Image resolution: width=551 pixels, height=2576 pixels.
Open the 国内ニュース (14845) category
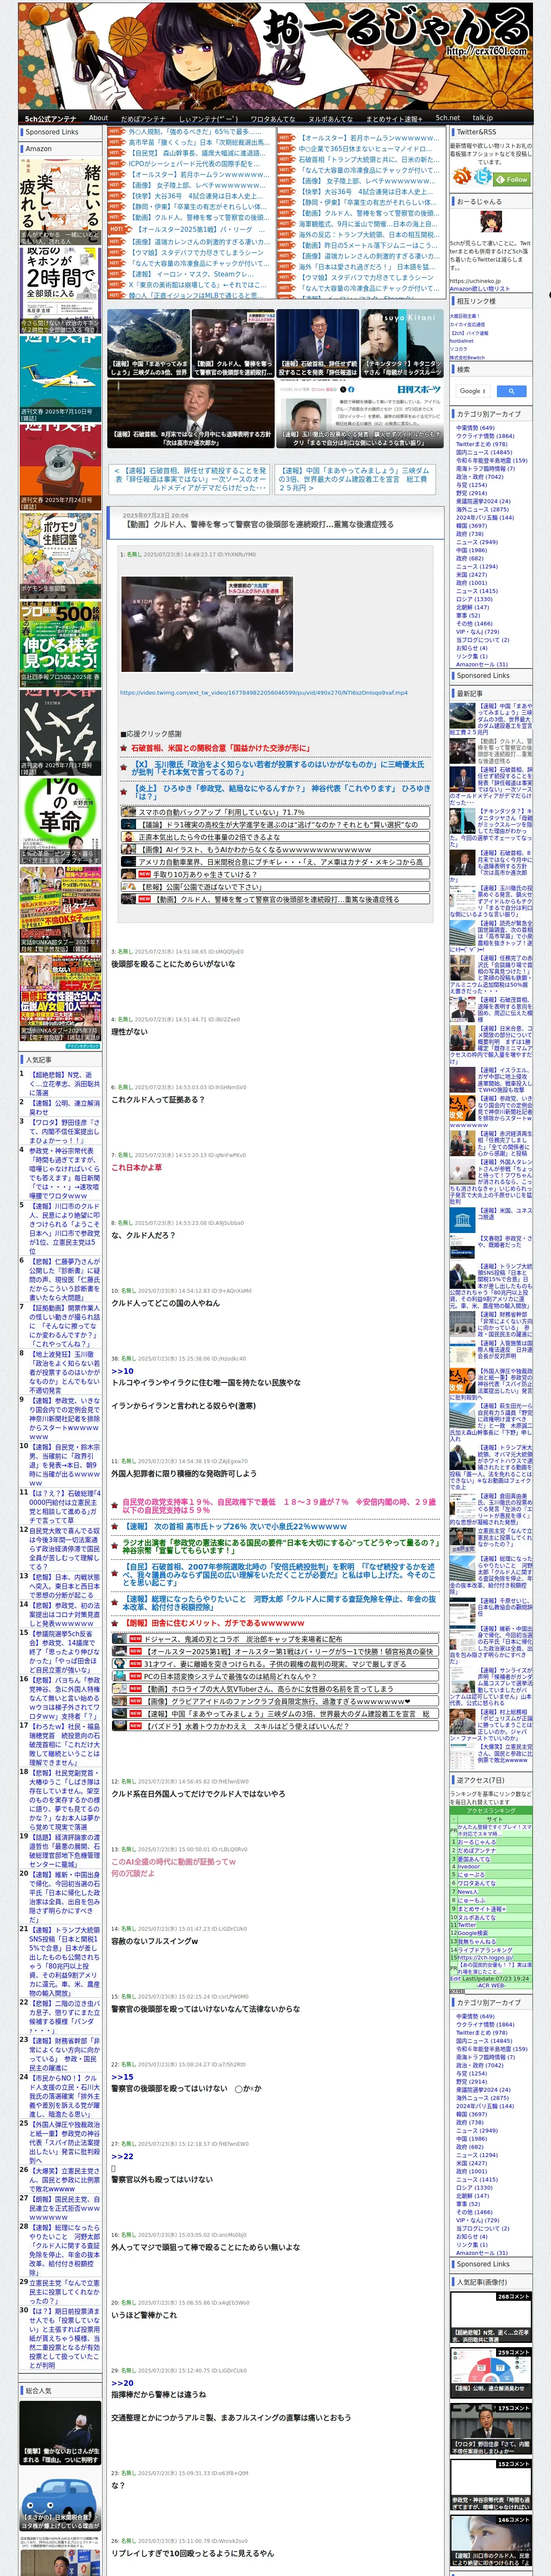click(x=484, y=452)
